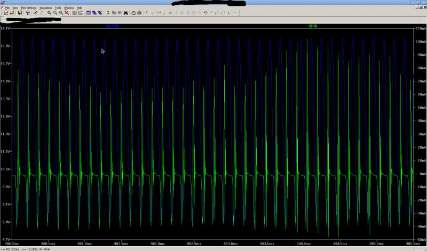Click the Save icon in the toolbar

coord(19,13)
